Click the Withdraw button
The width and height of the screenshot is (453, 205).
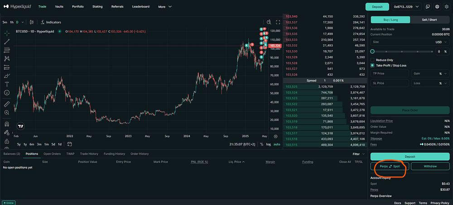point(430,167)
